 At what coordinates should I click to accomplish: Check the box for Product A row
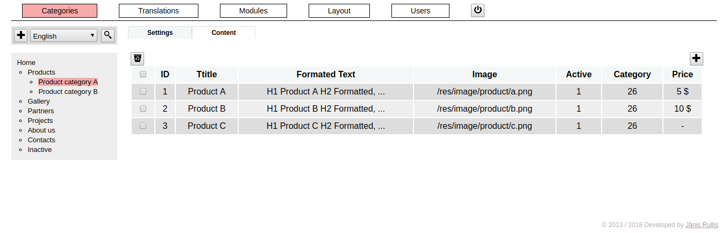coord(143,91)
